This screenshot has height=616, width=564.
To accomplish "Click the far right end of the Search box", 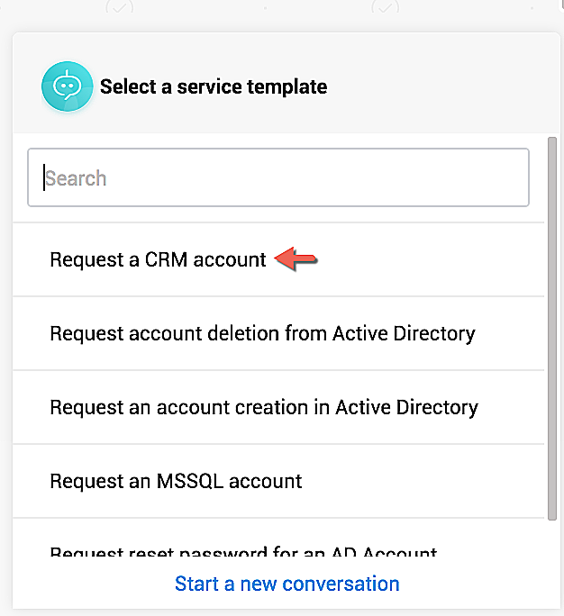I will (514, 178).
